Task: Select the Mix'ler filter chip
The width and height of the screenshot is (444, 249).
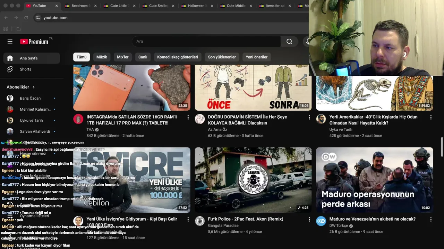Action: coord(123,57)
